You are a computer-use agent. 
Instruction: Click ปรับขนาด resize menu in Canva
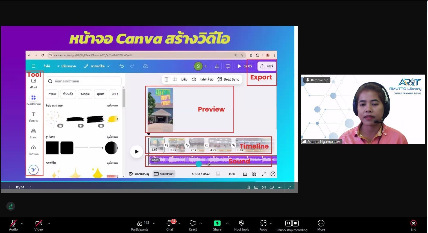[66, 66]
